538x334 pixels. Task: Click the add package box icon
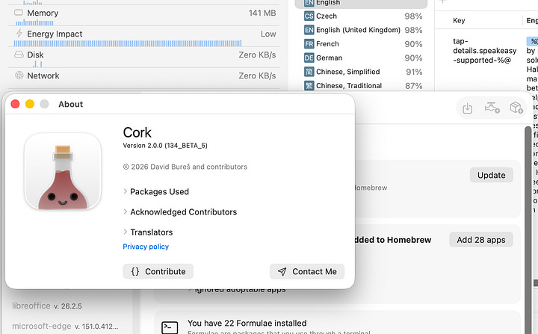click(x=516, y=108)
